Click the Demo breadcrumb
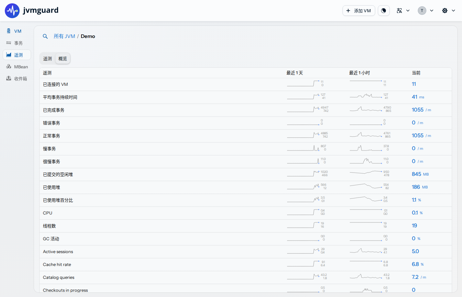This screenshot has width=462, height=297. (x=88, y=36)
